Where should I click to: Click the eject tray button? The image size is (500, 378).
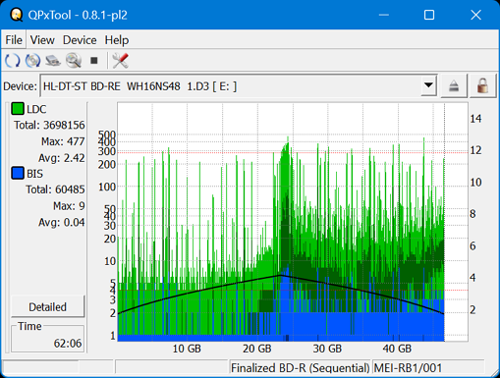pyautogui.click(x=454, y=86)
